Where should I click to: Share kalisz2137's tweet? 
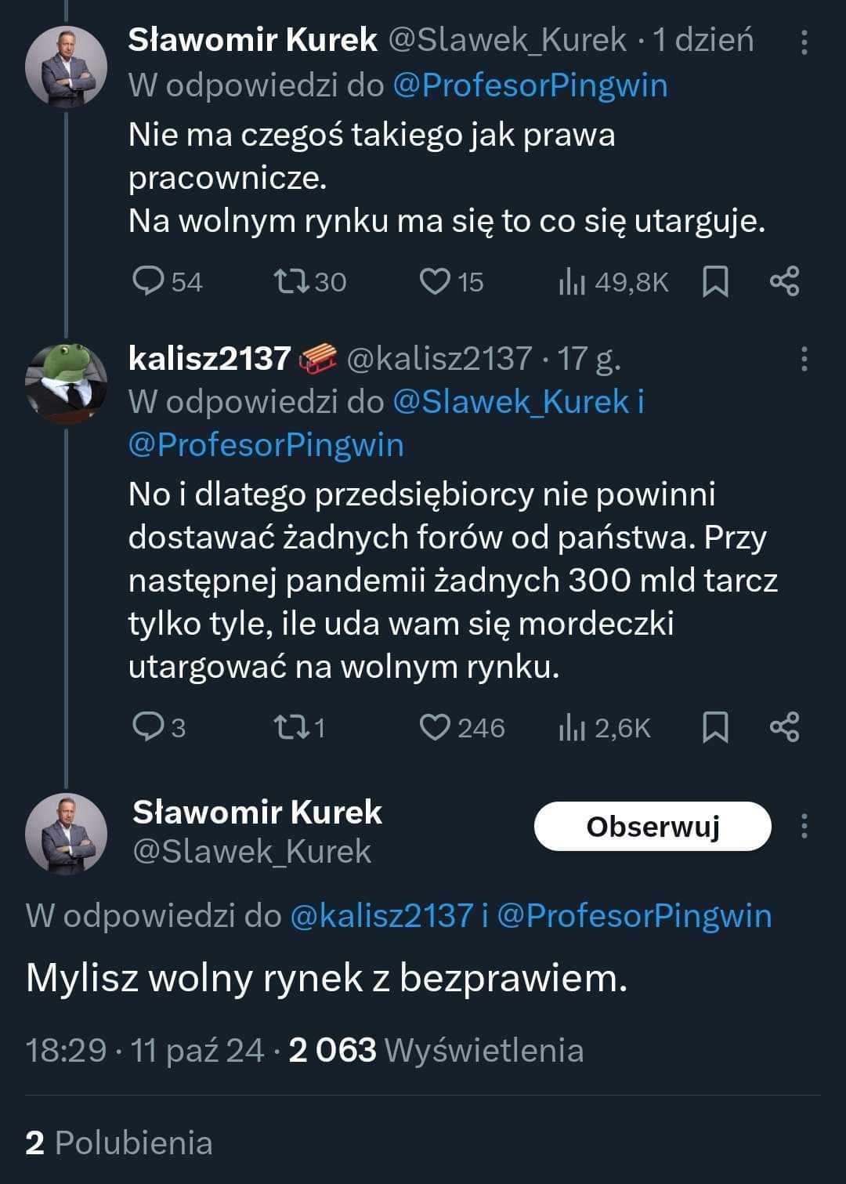point(784,727)
